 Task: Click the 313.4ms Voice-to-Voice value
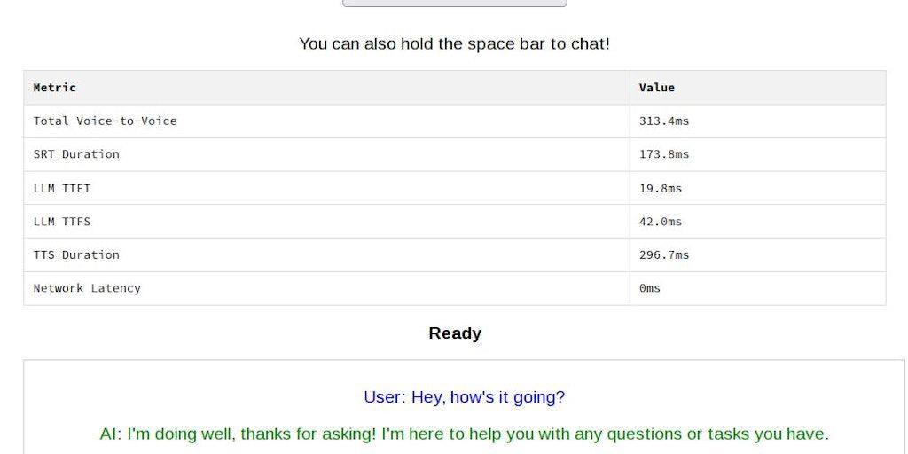pos(664,121)
